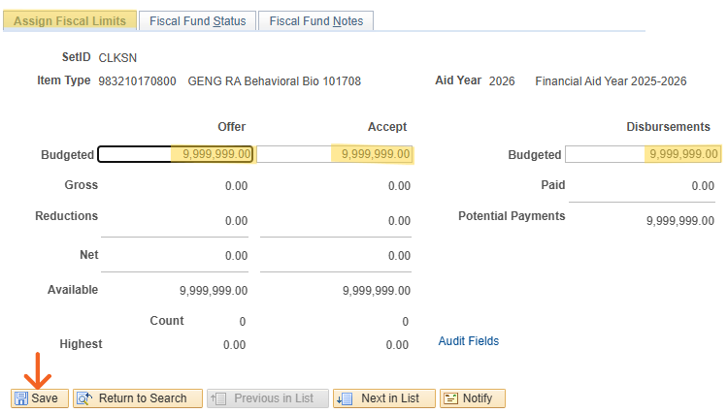This screenshot has width=728, height=413.
Task: Click into the Accept Budgeted amount field
Action: (335, 154)
